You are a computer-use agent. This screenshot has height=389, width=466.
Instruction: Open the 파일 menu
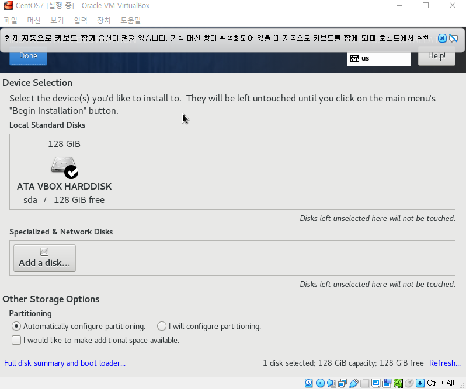(11, 20)
